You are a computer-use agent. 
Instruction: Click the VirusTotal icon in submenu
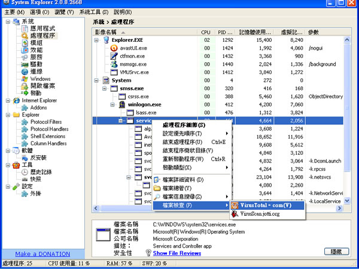coord(235,206)
